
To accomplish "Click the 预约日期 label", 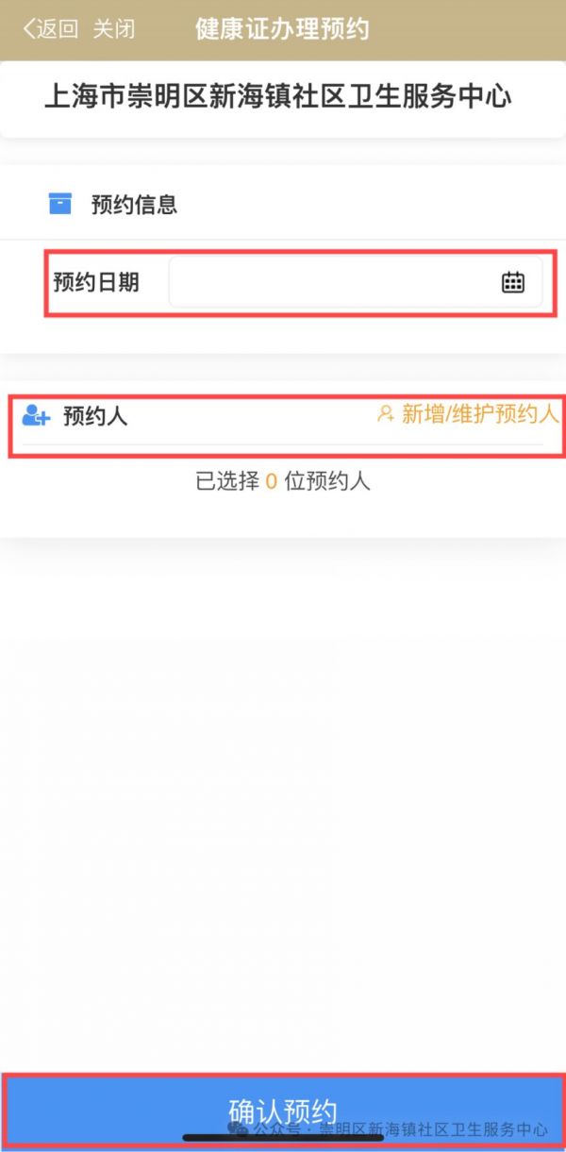I will click(96, 281).
